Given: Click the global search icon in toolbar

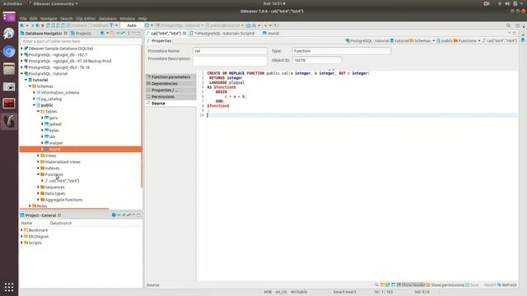Looking at the screenshot, I should pyautogui.click(x=509, y=25).
